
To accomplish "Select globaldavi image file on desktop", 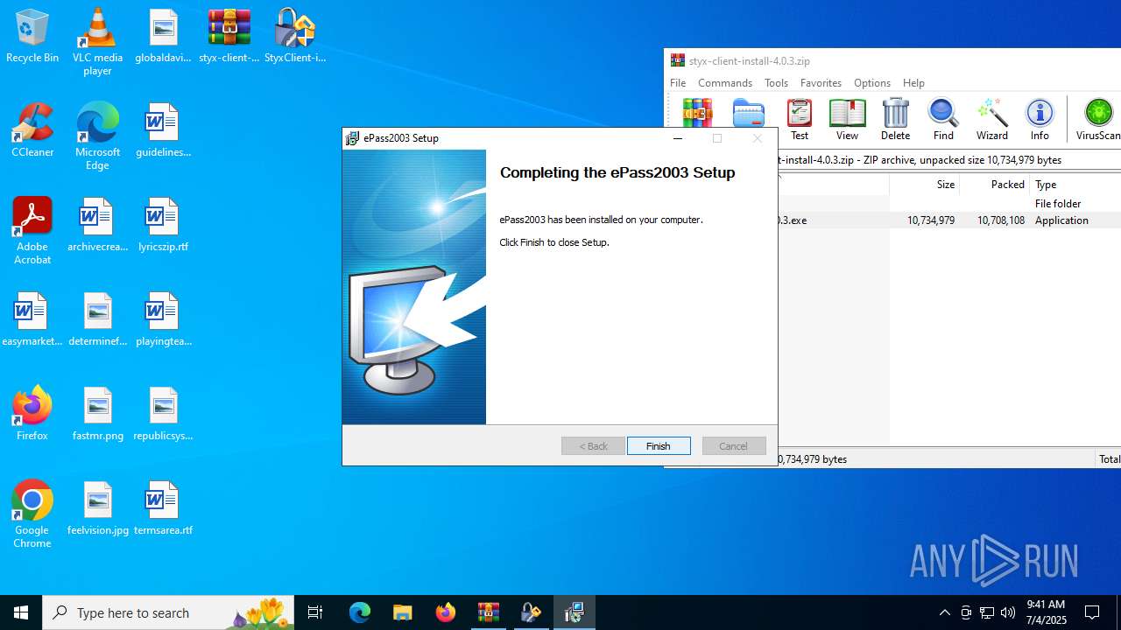I will (163, 37).
